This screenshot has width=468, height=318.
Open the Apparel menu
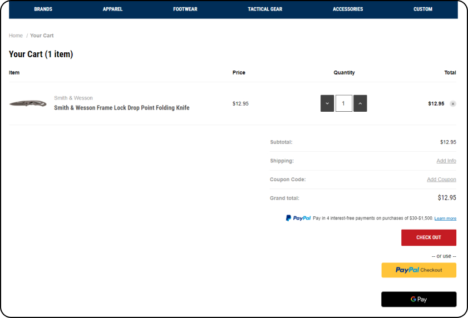coord(112,9)
